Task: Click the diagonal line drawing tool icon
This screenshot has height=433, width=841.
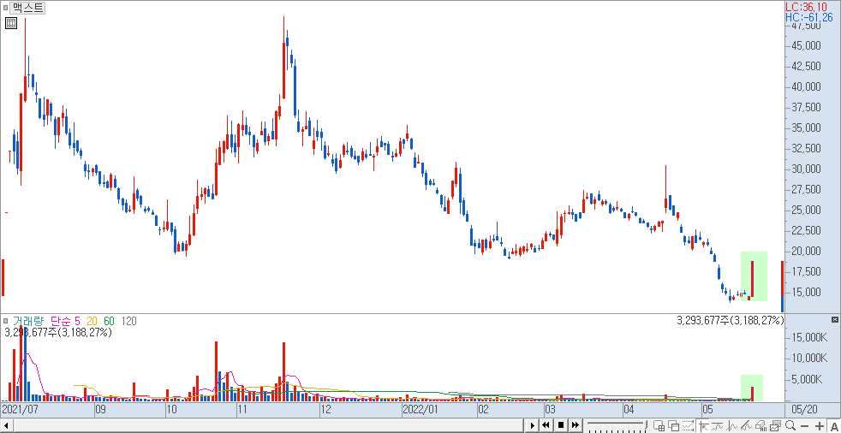Action: tap(746, 425)
